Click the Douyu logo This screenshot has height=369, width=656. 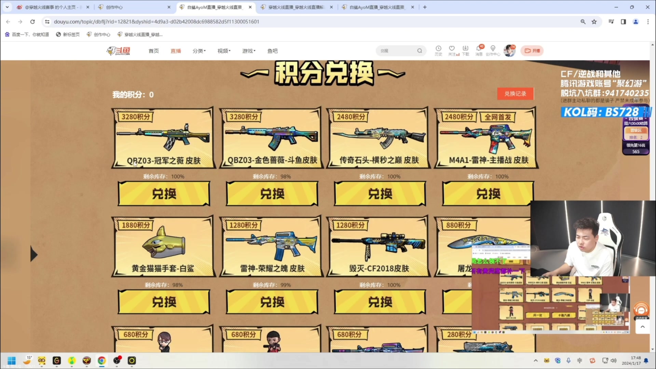pyautogui.click(x=119, y=51)
